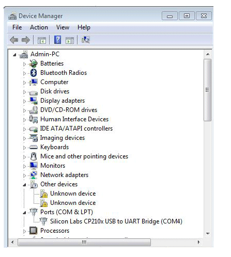Click Scan for hardware changes icon

tap(86, 40)
